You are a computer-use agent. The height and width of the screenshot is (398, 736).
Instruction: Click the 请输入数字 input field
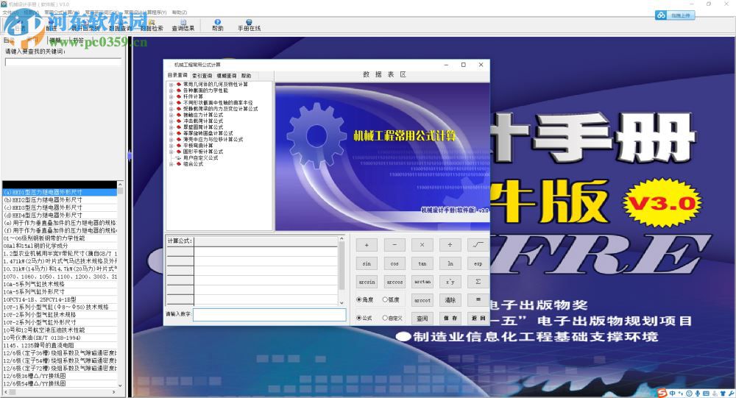click(x=269, y=314)
